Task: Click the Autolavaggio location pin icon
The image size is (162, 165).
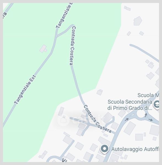Action: tap(104, 149)
